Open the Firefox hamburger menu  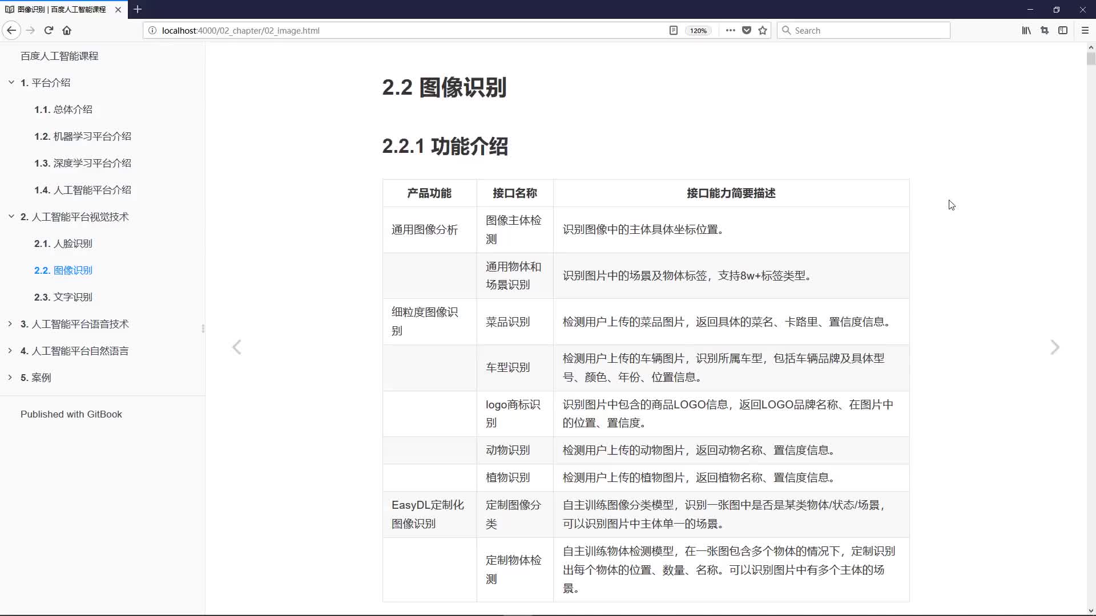pyautogui.click(x=1085, y=30)
